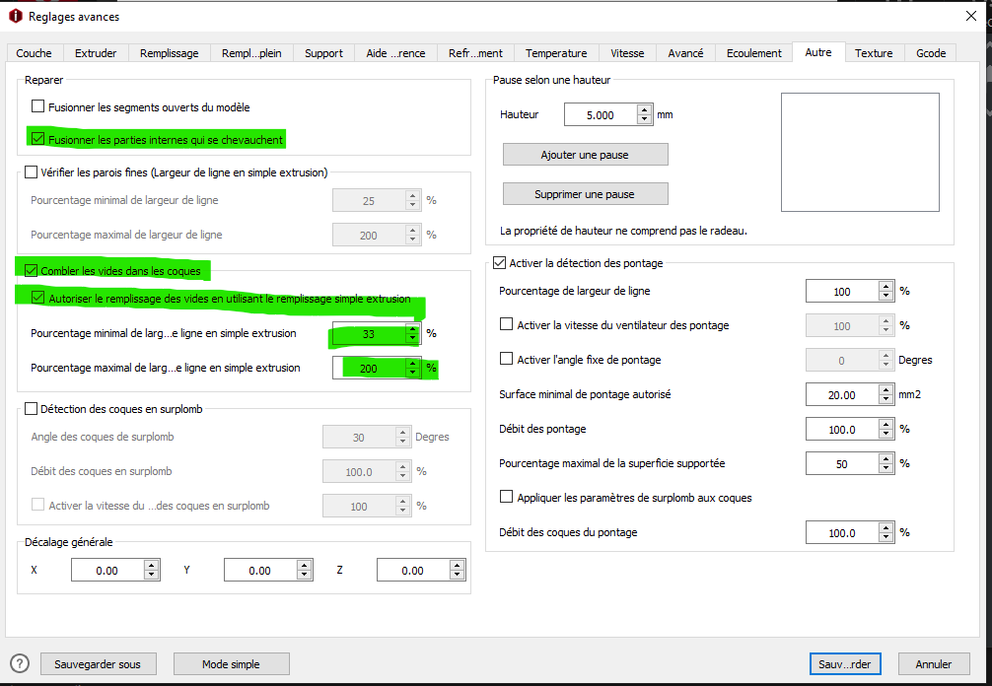Close the Reglages avances dialog
The width and height of the screenshot is (992, 686).
click(x=971, y=17)
